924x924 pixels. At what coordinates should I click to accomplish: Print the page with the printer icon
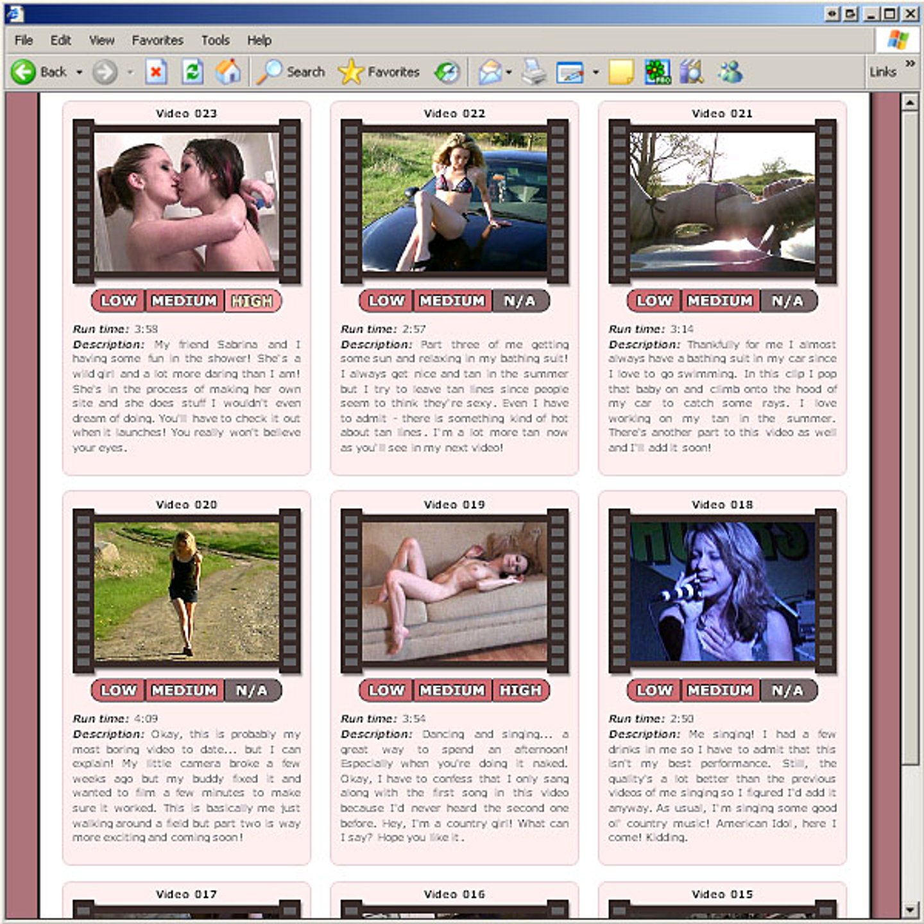click(533, 72)
